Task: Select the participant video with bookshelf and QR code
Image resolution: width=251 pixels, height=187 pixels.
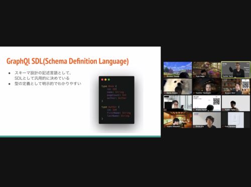Action: 236,86
